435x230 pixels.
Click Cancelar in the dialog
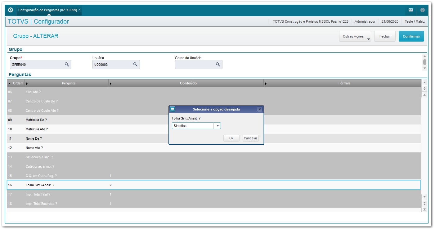pos(251,138)
